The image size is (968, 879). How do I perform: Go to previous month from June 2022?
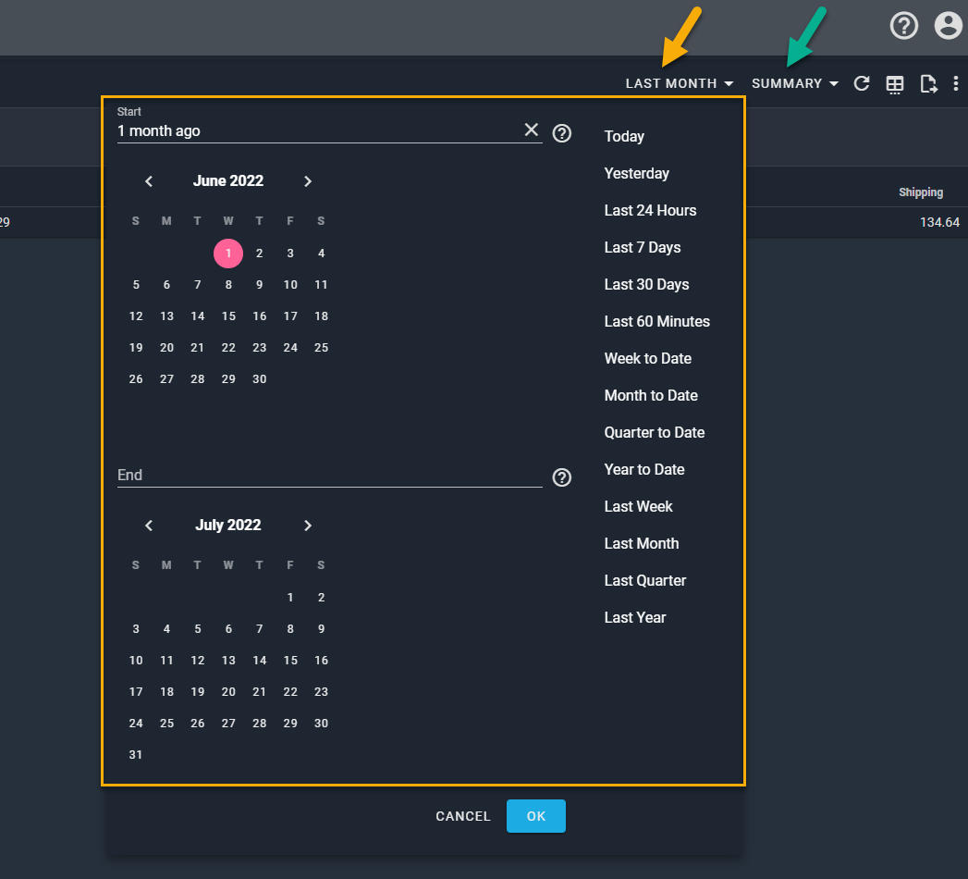click(149, 181)
